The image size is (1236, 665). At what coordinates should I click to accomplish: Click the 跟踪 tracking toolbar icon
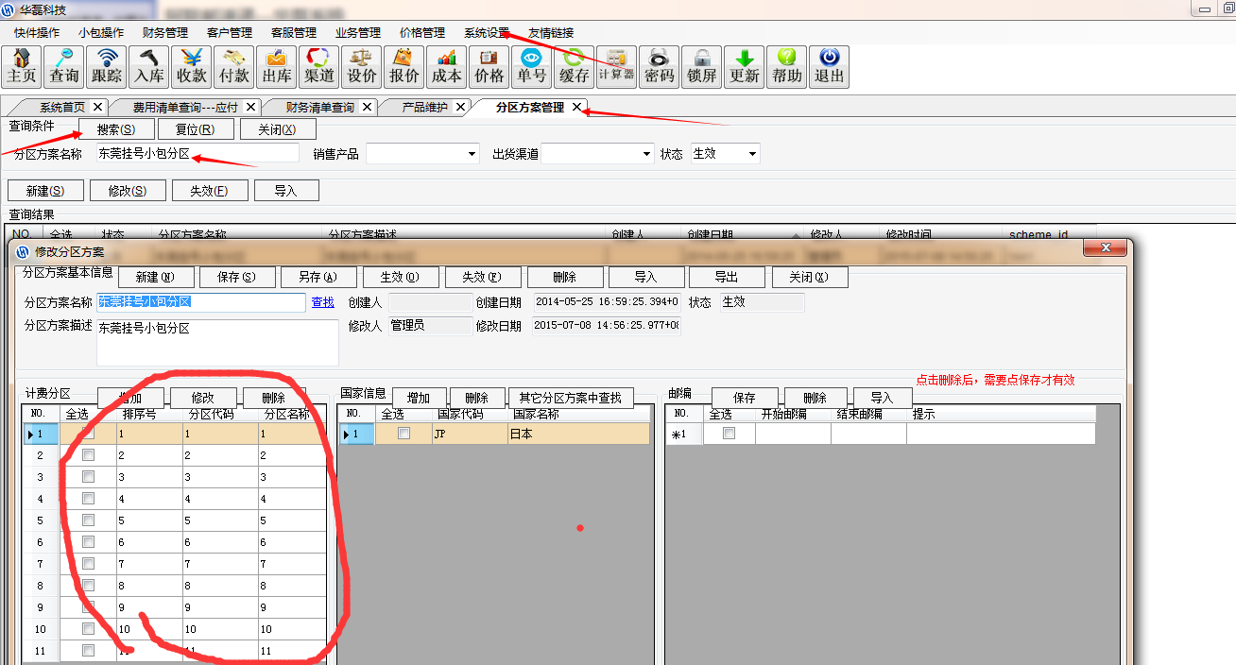(107, 67)
